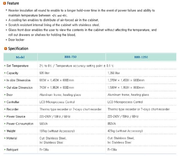The width and height of the screenshot is (180, 156).
Task: Click arrow bullet next to Controller row
Action: (4, 102)
